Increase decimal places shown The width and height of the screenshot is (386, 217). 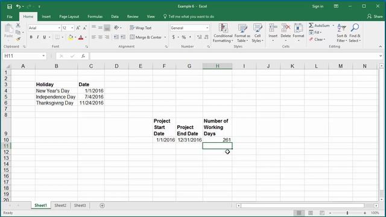pos(200,37)
